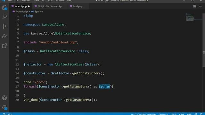This screenshot has height=115, width=205.
Task: Click the unsaved-changes dot on the index1.php tab
Action: (x=29, y=6)
